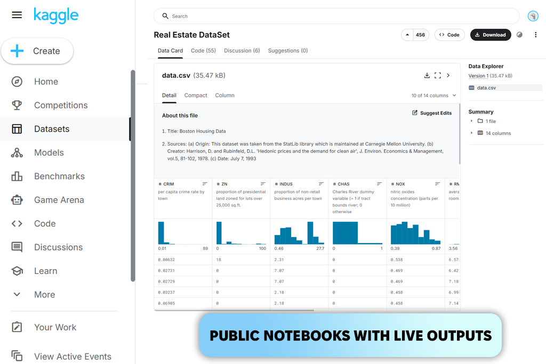546x364 pixels.
Task: Open fullscreen view of data.csv
Action: point(438,75)
